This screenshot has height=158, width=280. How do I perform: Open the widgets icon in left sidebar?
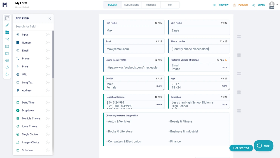[x=7, y=32]
